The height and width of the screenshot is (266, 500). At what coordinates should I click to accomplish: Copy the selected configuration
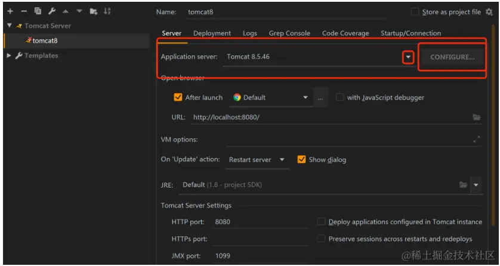point(38,11)
